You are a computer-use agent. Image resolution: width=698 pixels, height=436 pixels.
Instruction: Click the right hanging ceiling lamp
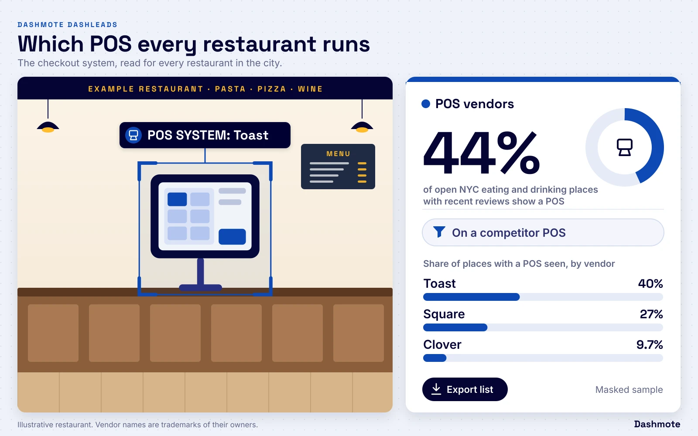pyautogui.click(x=362, y=126)
